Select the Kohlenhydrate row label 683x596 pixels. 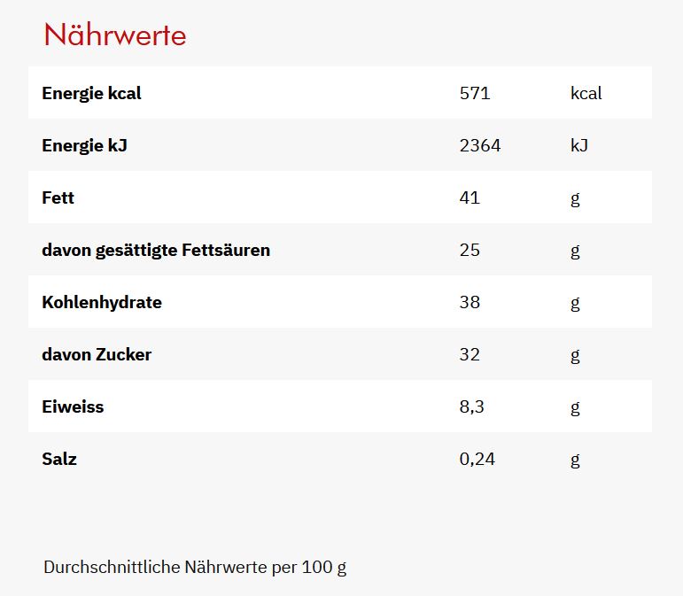point(102,302)
